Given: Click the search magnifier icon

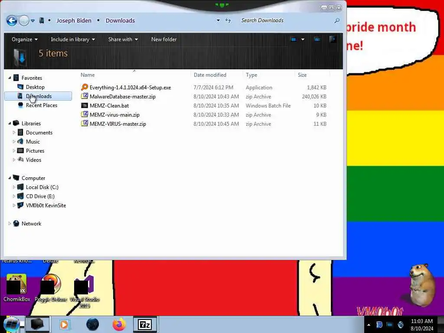Looking at the screenshot, I should click(336, 20).
